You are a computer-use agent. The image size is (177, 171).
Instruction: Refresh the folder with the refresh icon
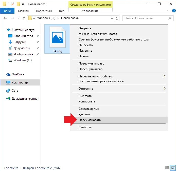click(x=117, y=18)
